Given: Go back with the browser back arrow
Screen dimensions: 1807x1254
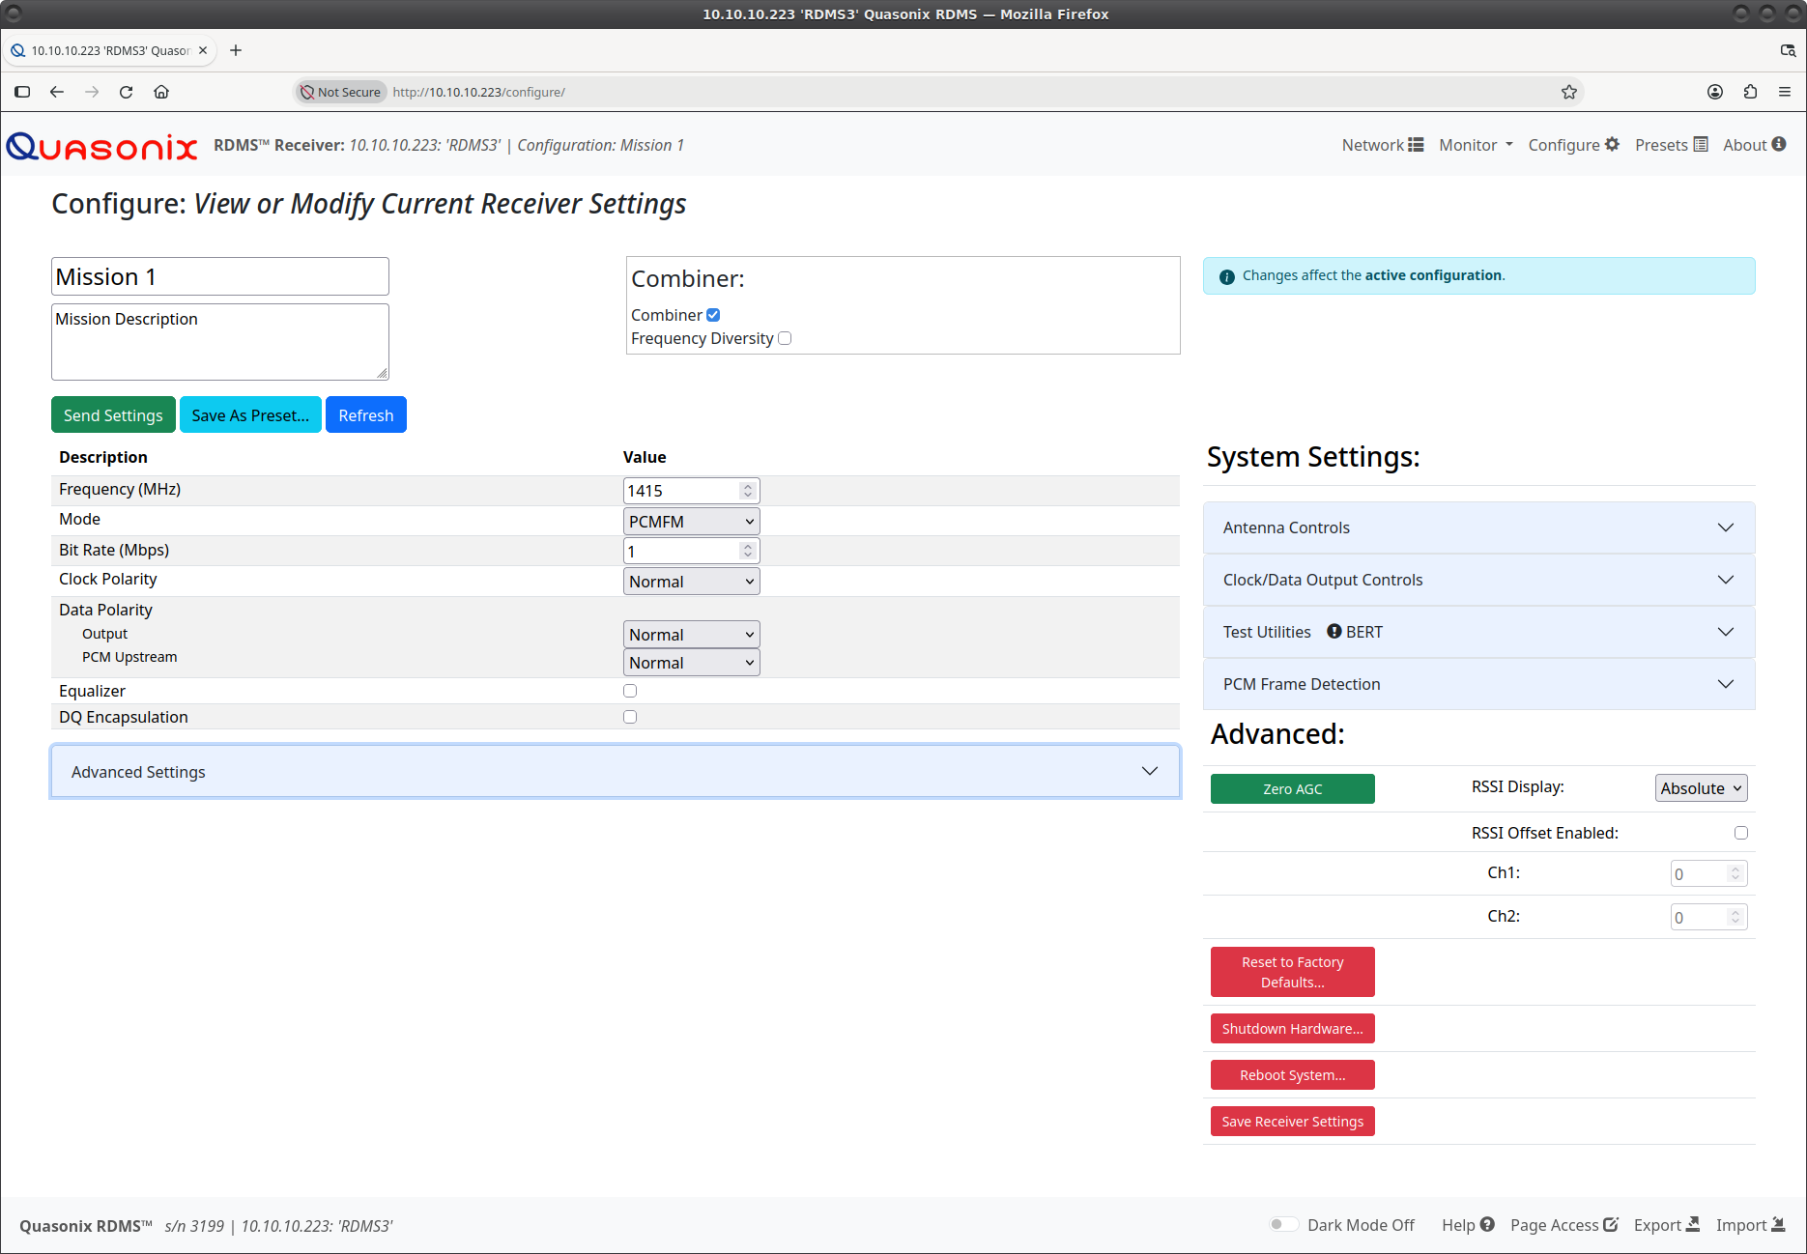Looking at the screenshot, I should pos(57,92).
